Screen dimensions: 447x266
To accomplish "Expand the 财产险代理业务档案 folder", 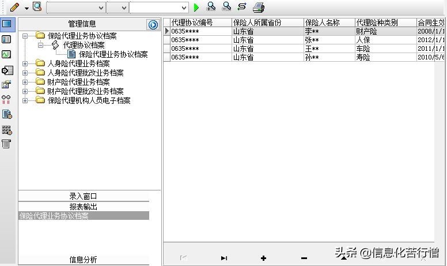I will [25, 82].
